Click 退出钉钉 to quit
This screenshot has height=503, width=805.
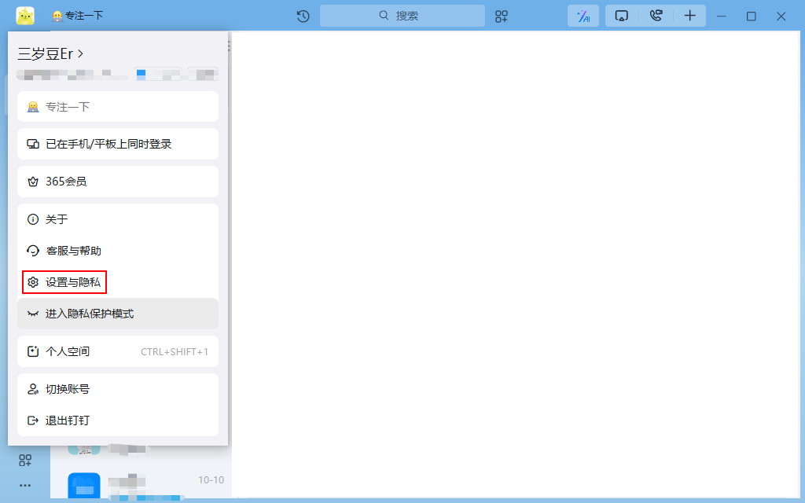[x=118, y=420]
